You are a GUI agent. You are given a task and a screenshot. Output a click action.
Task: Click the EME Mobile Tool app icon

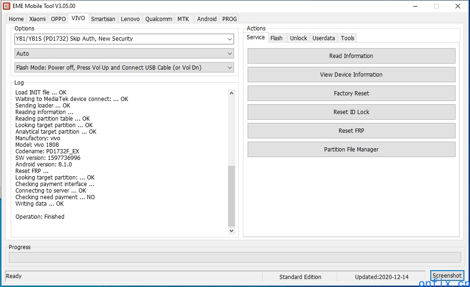click(7, 6)
